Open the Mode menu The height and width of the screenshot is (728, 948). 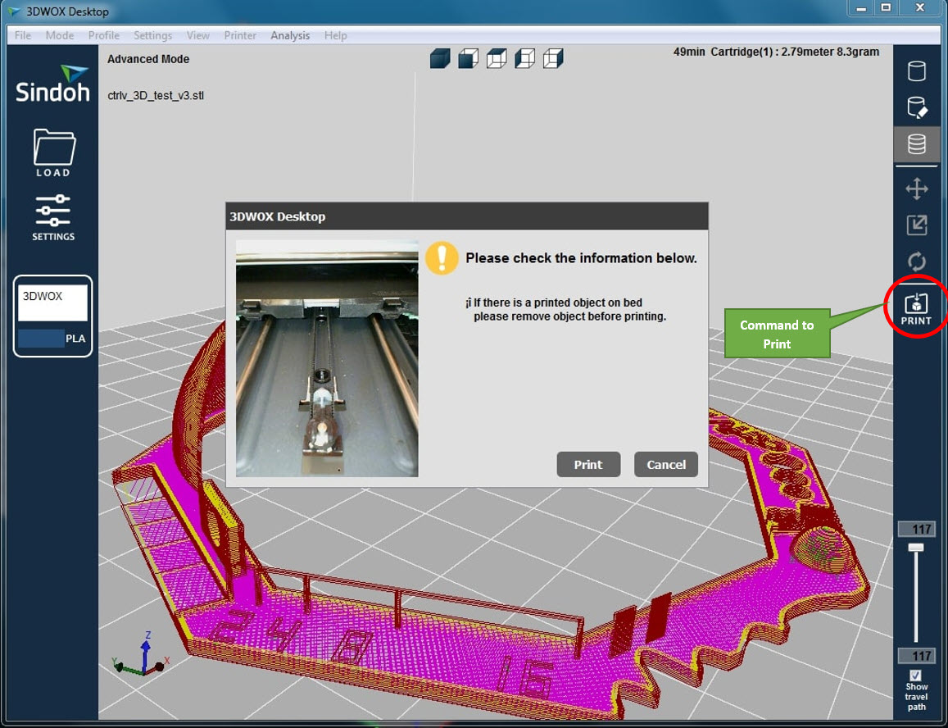click(x=60, y=36)
